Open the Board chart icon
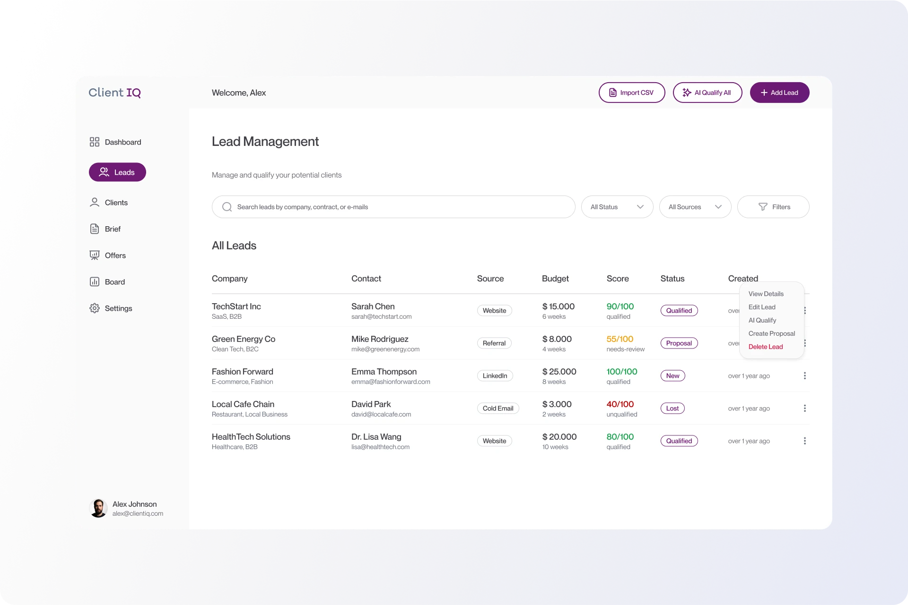The height and width of the screenshot is (605, 908). tap(95, 281)
